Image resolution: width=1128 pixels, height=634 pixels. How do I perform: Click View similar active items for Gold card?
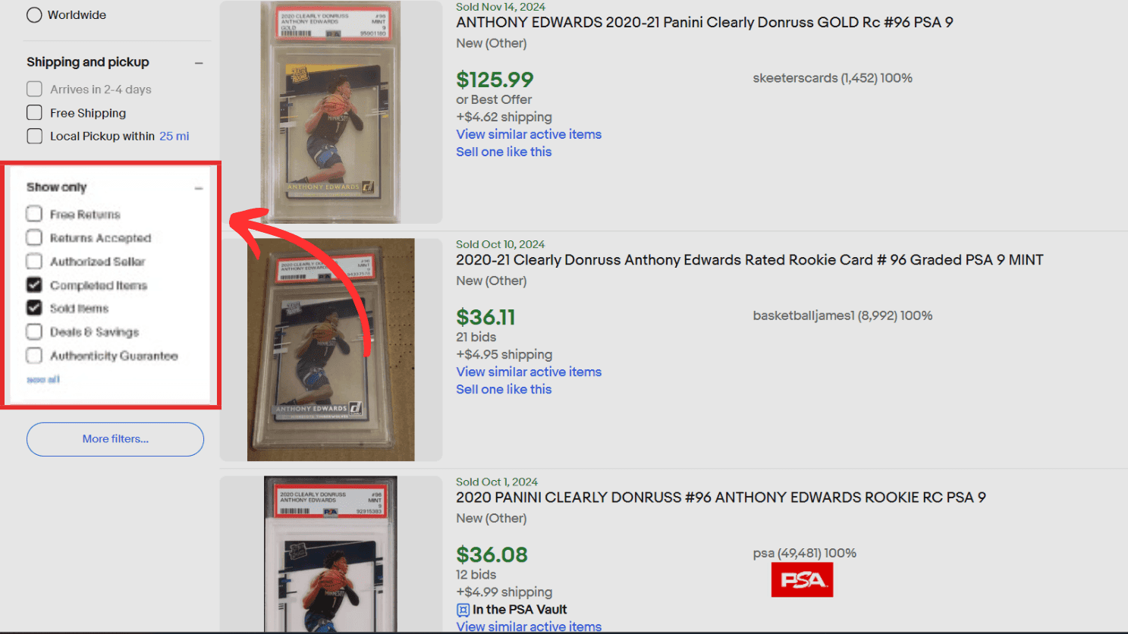(x=529, y=134)
